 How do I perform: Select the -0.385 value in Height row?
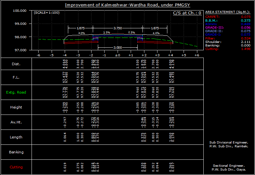point(138,107)
